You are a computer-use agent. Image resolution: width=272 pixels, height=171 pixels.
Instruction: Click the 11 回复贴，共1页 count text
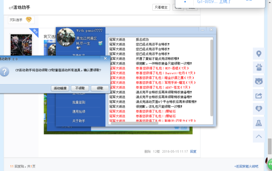click(23, 166)
